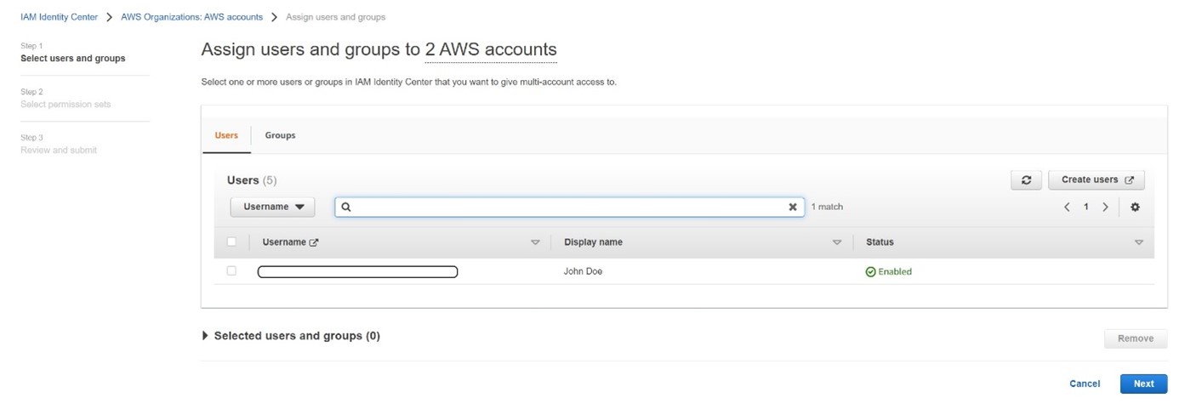Go to next page of users

point(1105,208)
